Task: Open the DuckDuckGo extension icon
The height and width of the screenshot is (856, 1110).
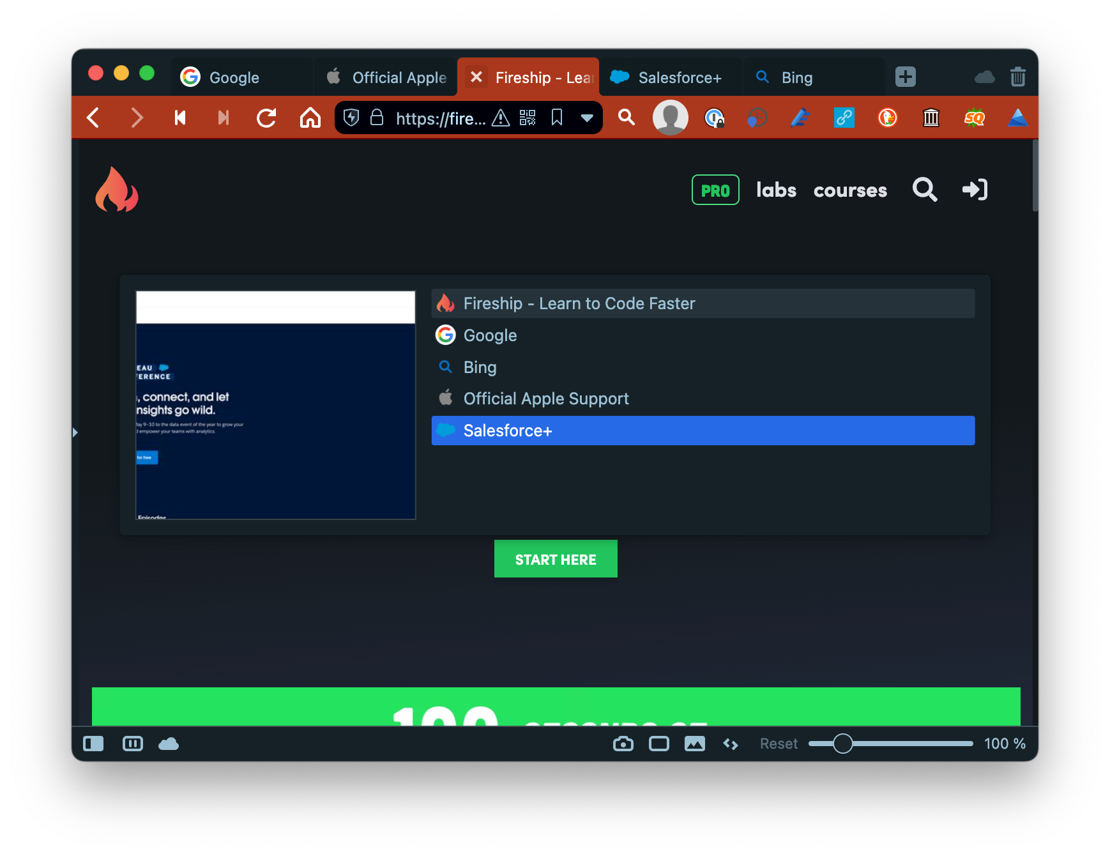Action: click(887, 118)
